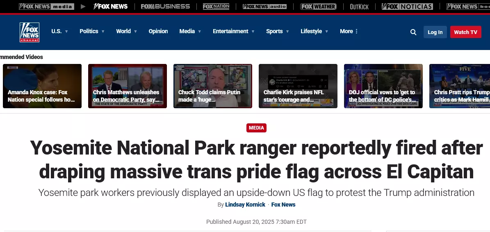Select the Opinion menu item
Viewport: 490px width, 232px height.
[x=158, y=31]
